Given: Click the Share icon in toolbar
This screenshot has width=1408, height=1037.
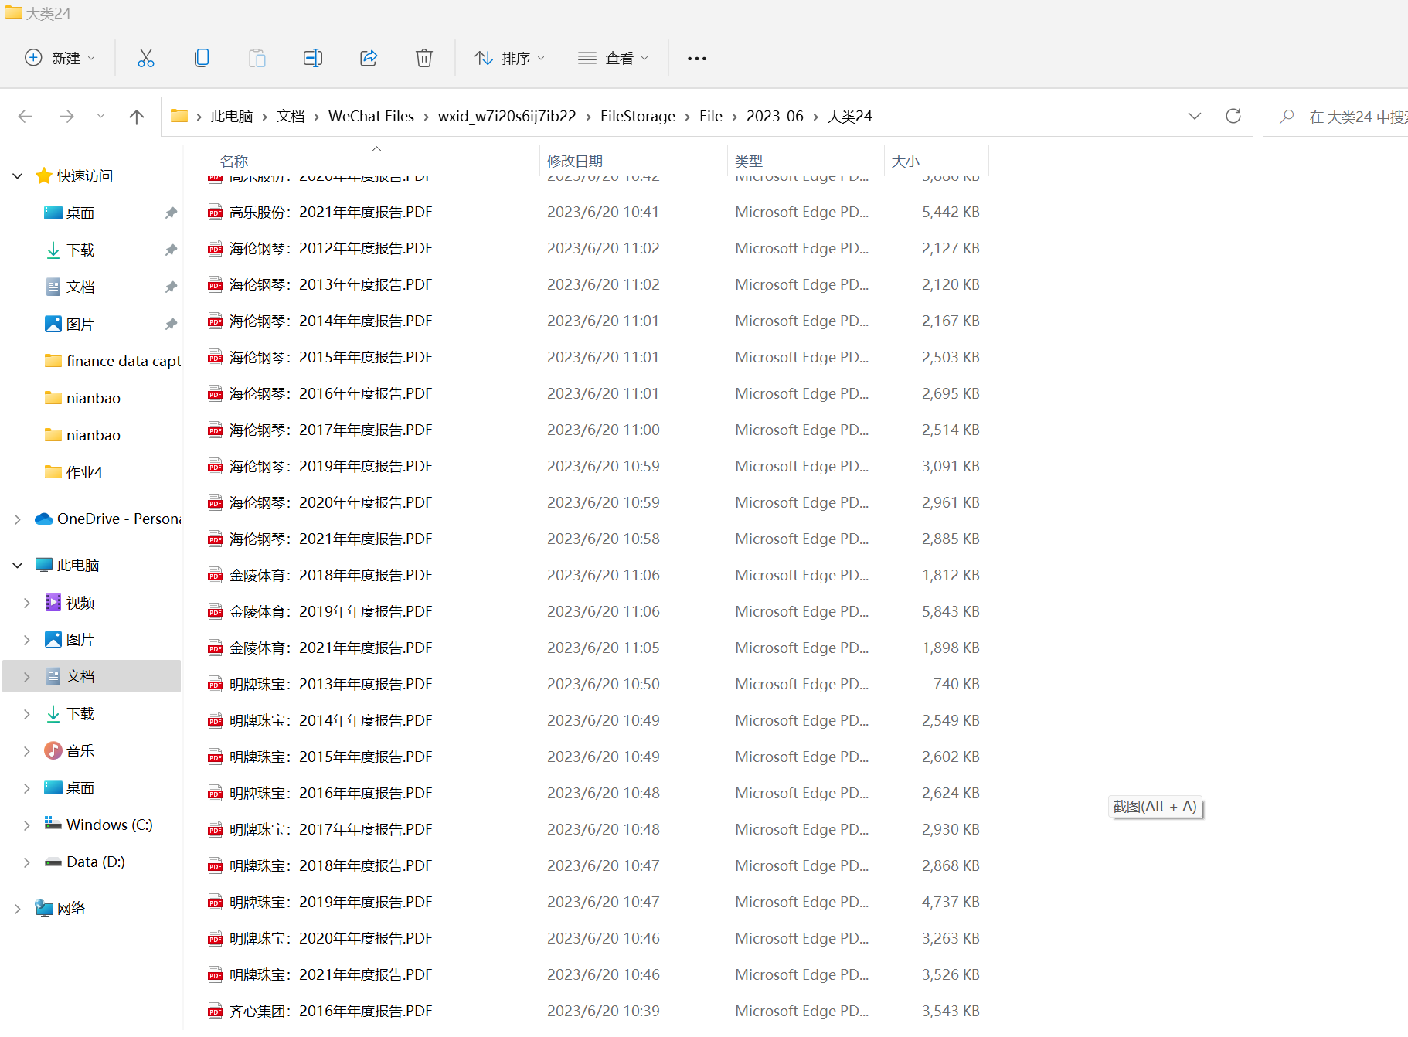Looking at the screenshot, I should pyautogui.click(x=369, y=58).
